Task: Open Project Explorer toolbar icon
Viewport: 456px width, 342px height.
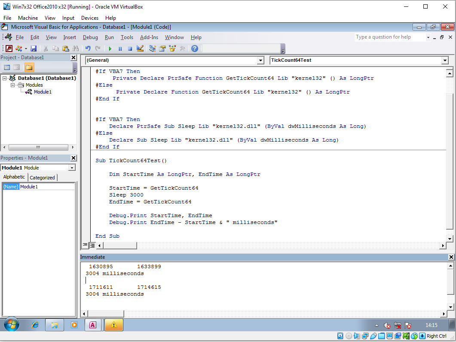Action: [153, 48]
